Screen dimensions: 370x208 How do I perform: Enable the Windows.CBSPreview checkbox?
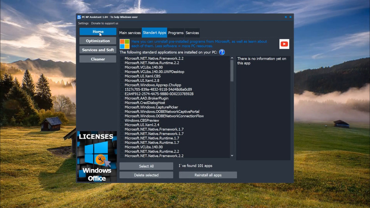[123, 120]
